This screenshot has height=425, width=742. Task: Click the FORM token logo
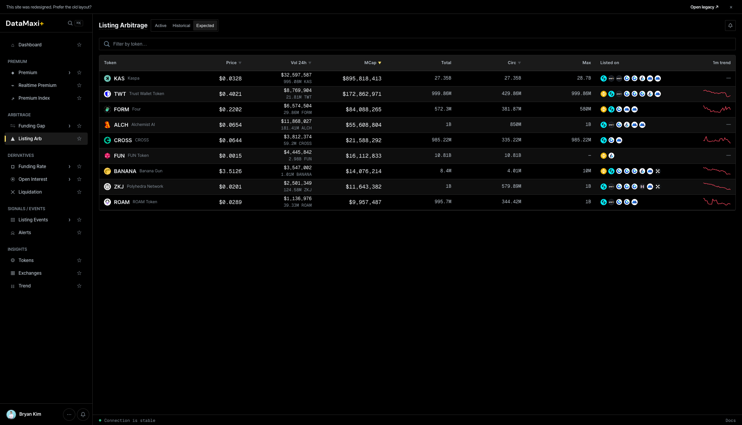click(107, 109)
